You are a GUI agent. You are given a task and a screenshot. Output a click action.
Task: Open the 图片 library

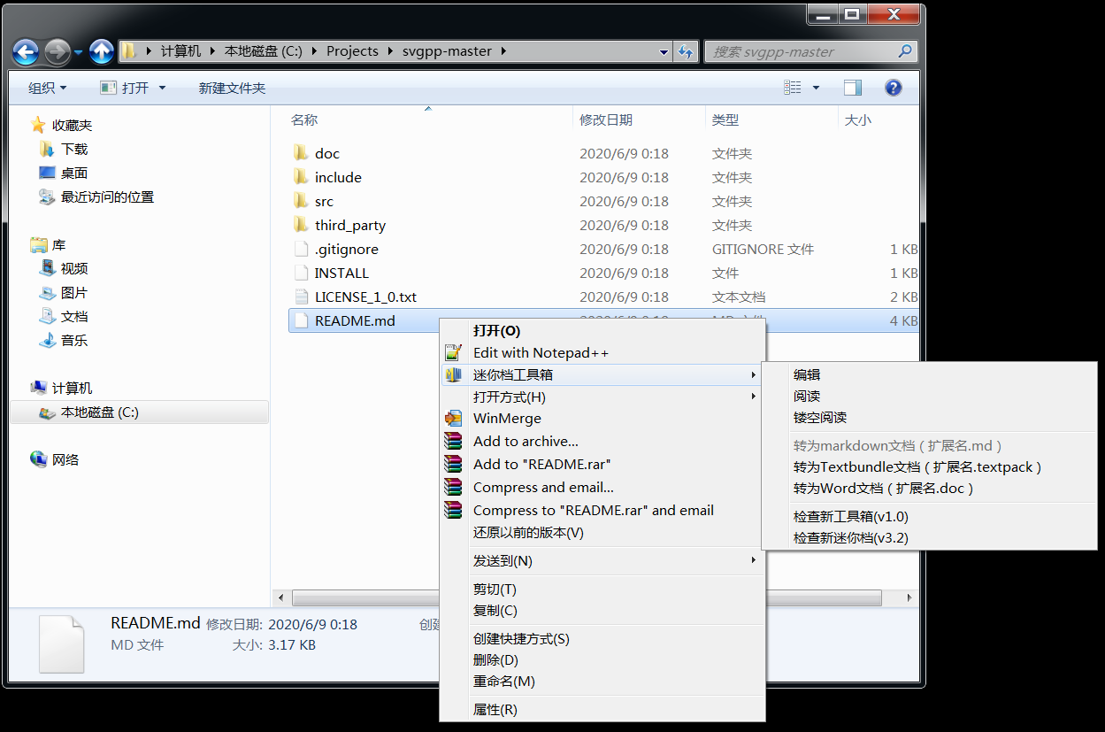point(74,292)
